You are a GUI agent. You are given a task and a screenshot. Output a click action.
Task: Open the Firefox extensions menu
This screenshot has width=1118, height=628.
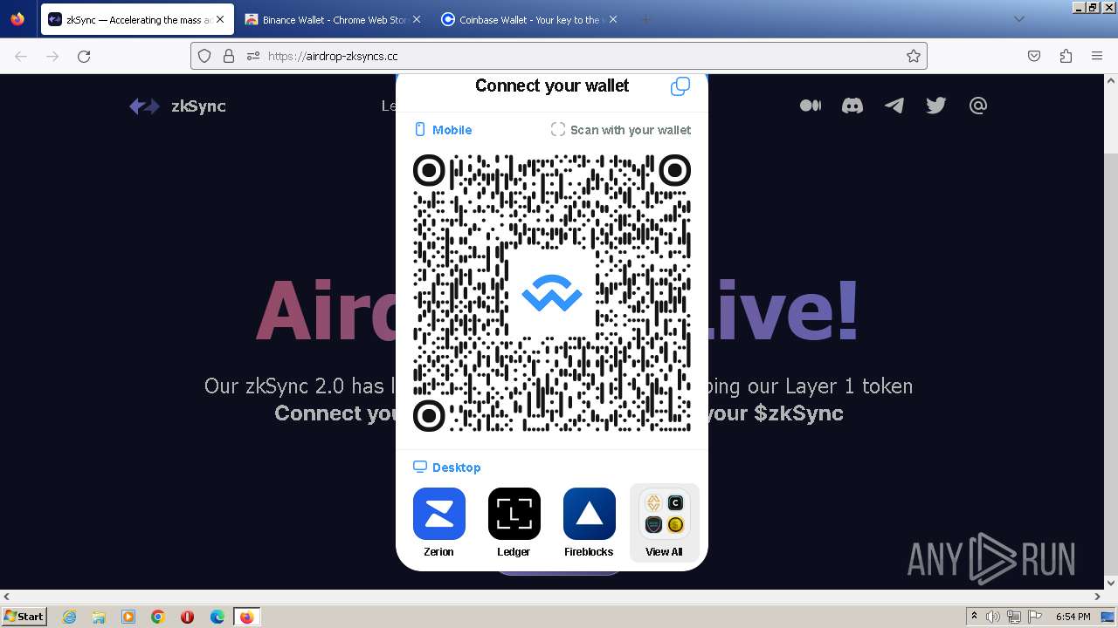pyautogui.click(x=1066, y=56)
